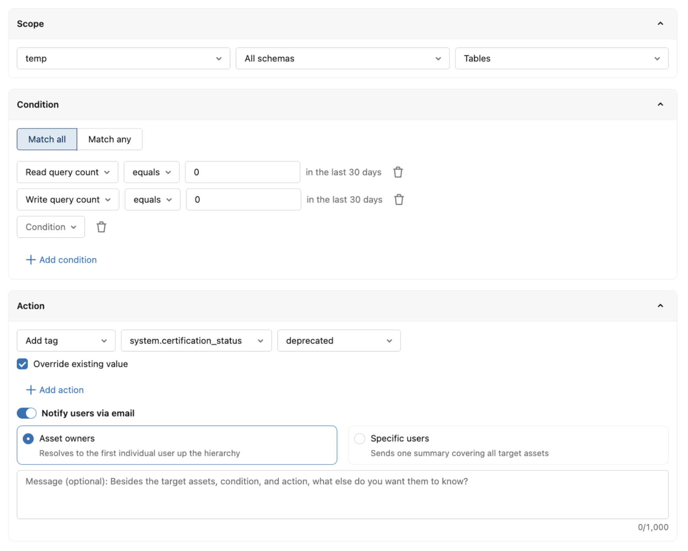Delete the empty Condition row

(x=101, y=227)
